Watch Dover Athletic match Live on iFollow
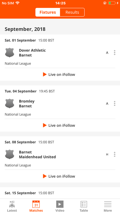Viewport: 120px width, 213px height. (x=59, y=74)
